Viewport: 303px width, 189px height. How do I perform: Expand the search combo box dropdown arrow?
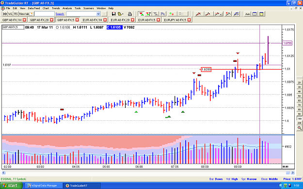tap(98, 14)
